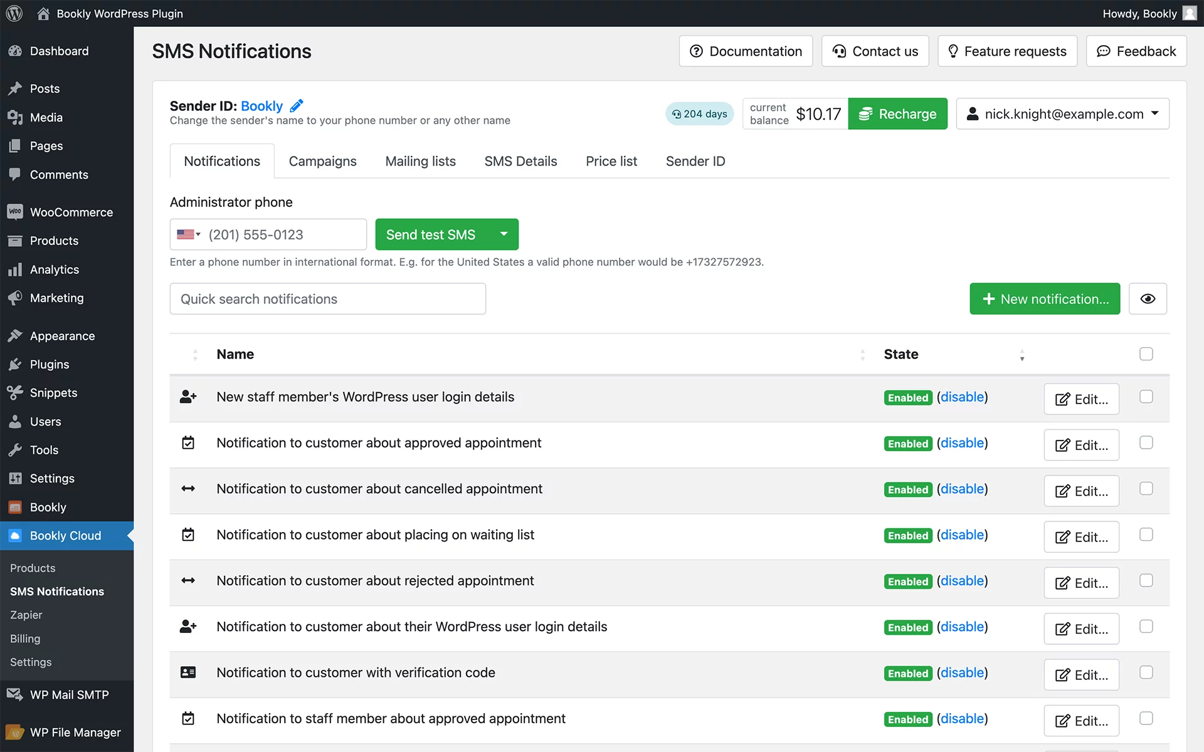This screenshot has width=1204, height=752.
Task: Click the Feature requests button
Action: point(1007,51)
